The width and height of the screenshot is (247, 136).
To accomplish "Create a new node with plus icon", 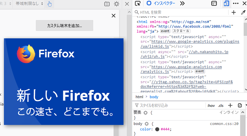I will pos(234,12).
